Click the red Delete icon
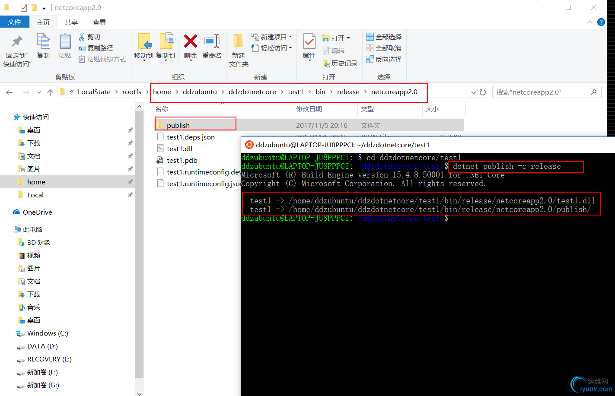The image size is (615, 396). [x=190, y=41]
